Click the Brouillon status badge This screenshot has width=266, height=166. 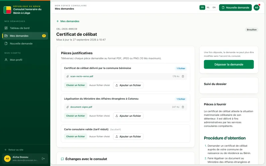(x=252, y=30)
